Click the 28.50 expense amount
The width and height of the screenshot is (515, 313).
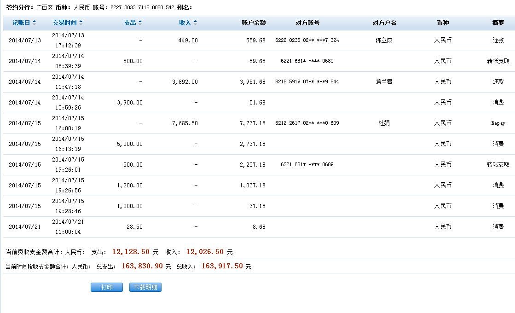tap(134, 227)
